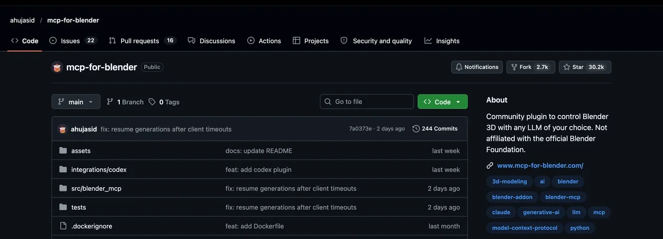
Task: Open Security and quality tab
Action: point(376,41)
